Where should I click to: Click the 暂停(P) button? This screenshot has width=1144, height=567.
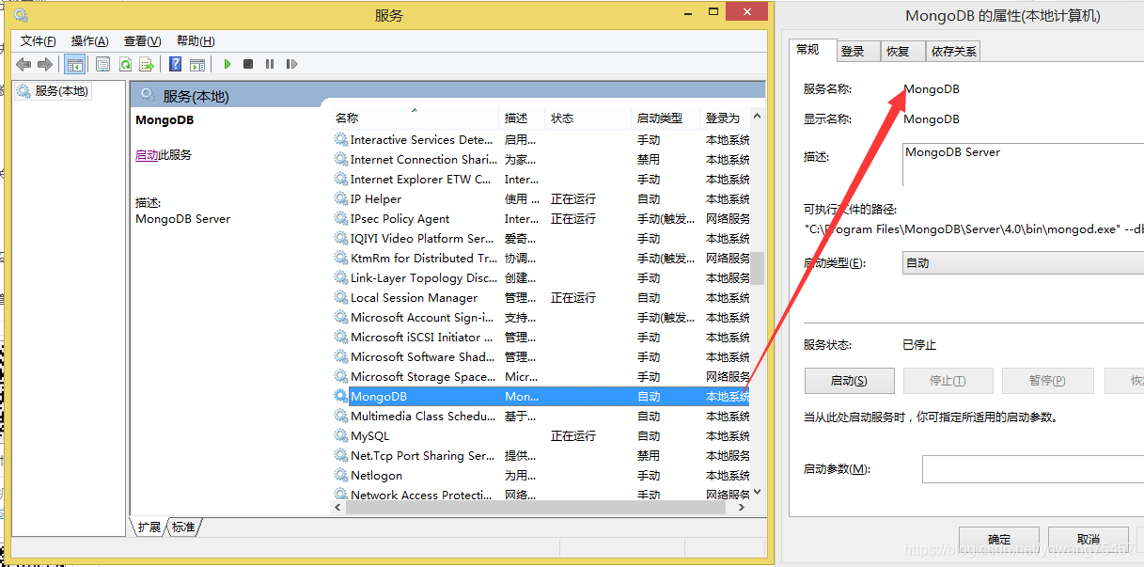(1047, 381)
